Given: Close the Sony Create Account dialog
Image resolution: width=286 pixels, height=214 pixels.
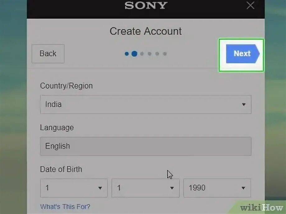Looking at the screenshot, I should coord(250,6).
